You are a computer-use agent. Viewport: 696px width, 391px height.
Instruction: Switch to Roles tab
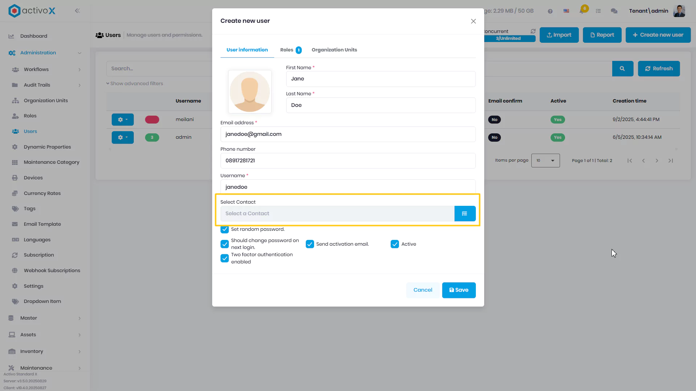click(291, 50)
